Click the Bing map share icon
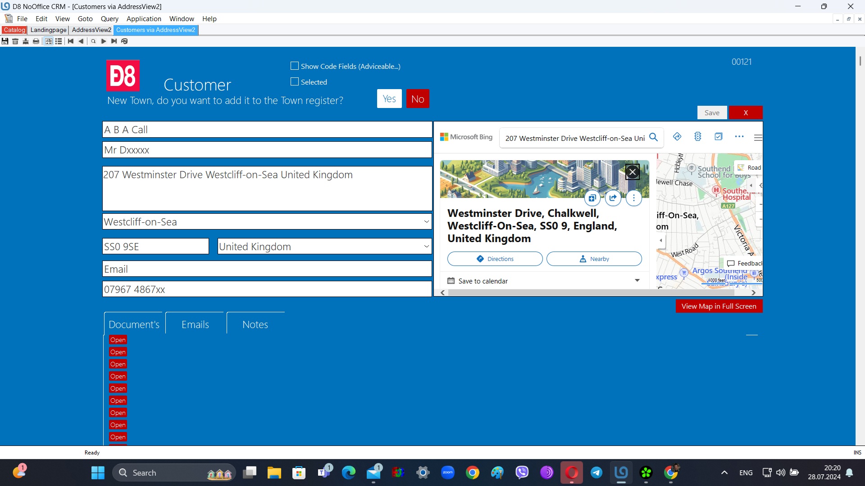This screenshot has height=486, width=865. coord(613,198)
